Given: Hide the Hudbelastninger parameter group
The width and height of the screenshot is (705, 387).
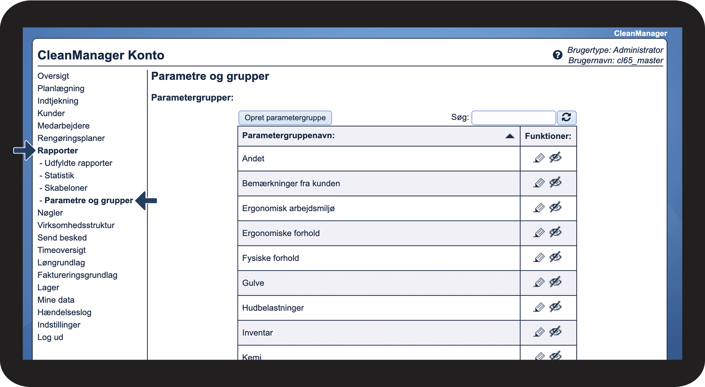Looking at the screenshot, I should 555,307.
